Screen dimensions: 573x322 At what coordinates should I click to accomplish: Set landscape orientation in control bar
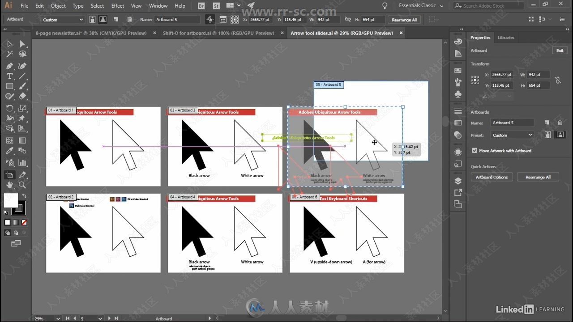point(103,20)
